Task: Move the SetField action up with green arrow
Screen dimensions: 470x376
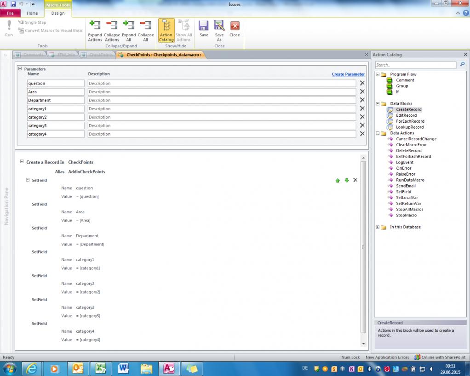Action: pos(338,181)
